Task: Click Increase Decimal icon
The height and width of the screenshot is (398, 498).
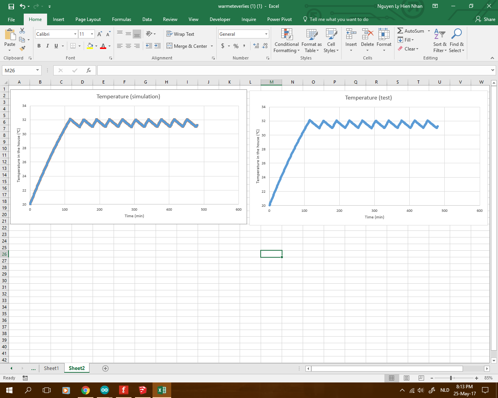Action: point(256,46)
